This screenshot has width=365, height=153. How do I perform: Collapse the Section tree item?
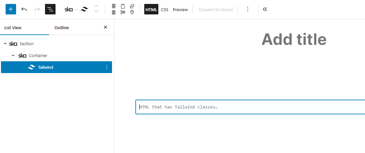(x=5, y=44)
